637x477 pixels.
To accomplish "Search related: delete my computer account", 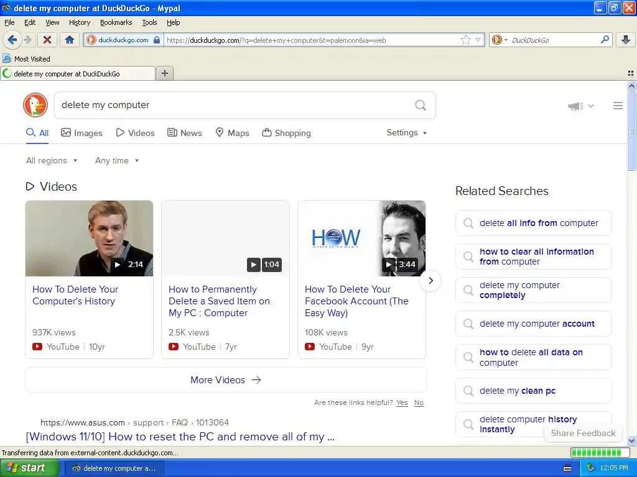I will tap(533, 324).
